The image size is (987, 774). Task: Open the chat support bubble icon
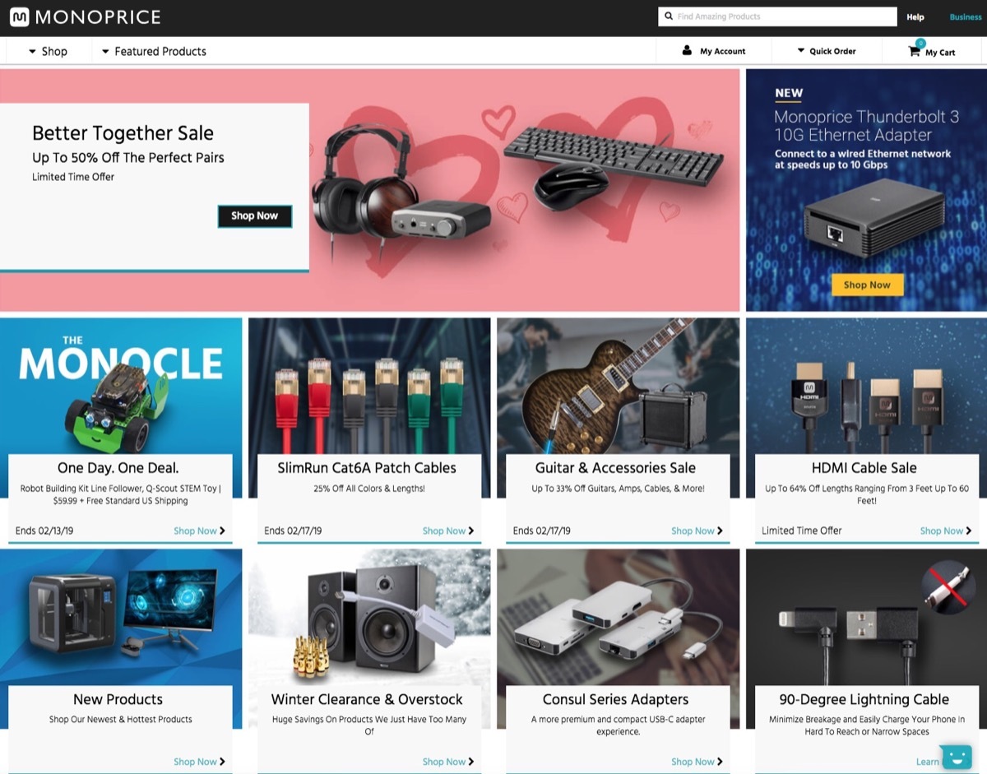coord(957,755)
